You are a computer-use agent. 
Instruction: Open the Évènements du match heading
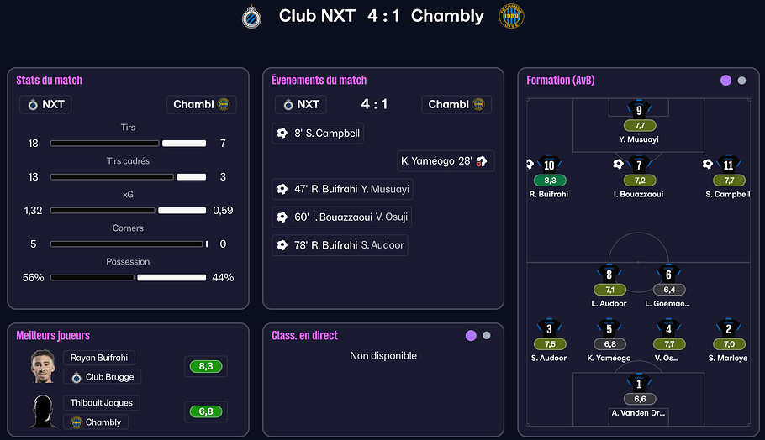[x=319, y=81]
